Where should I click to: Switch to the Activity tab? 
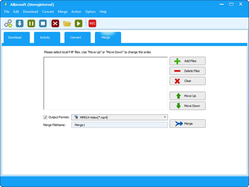point(45,37)
